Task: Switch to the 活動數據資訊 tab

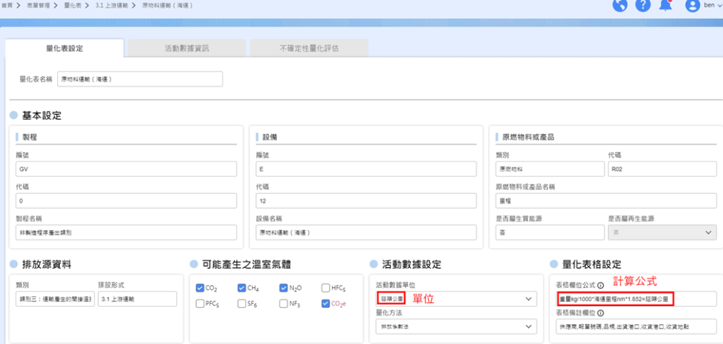Action: 186,49
